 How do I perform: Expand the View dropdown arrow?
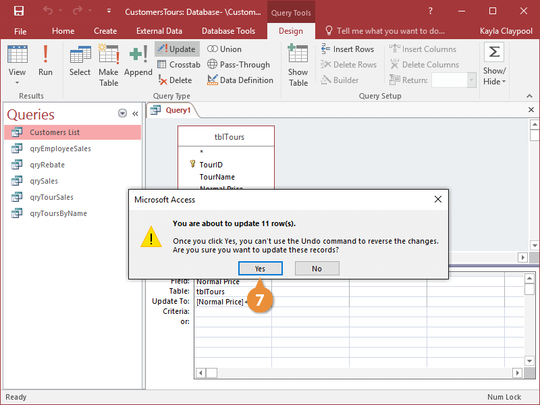[18, 82]
